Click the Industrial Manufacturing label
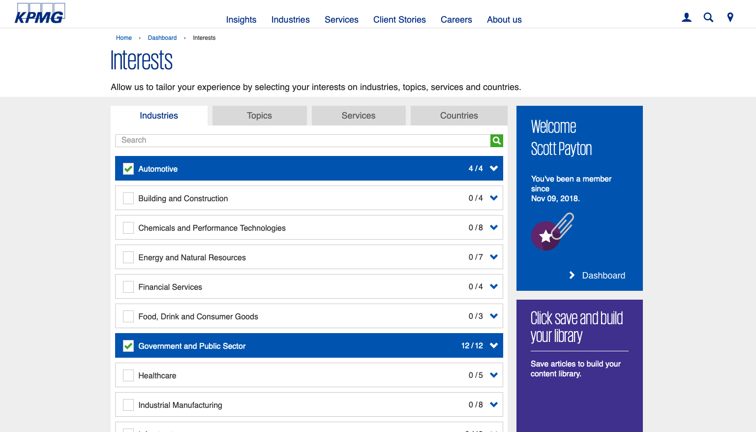This screenshot has height=432, width=756. click(180, 405)
